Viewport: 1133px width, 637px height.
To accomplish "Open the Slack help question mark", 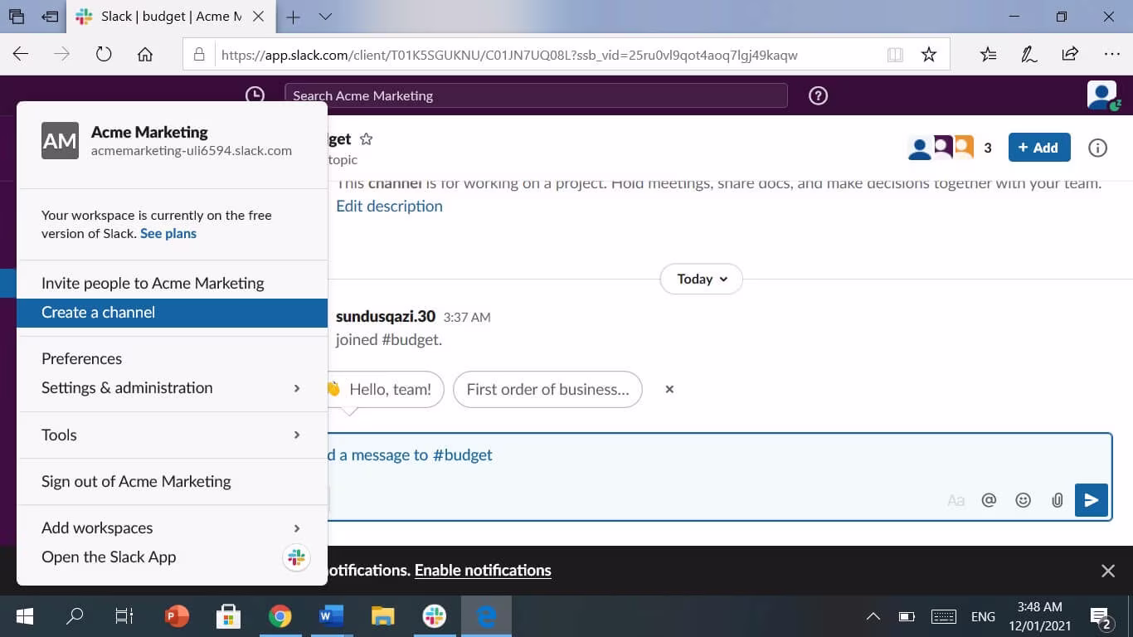I will click(818, 95).
